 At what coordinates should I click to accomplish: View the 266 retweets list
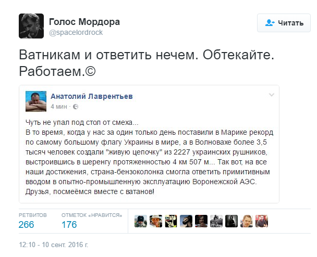[27, 225]
